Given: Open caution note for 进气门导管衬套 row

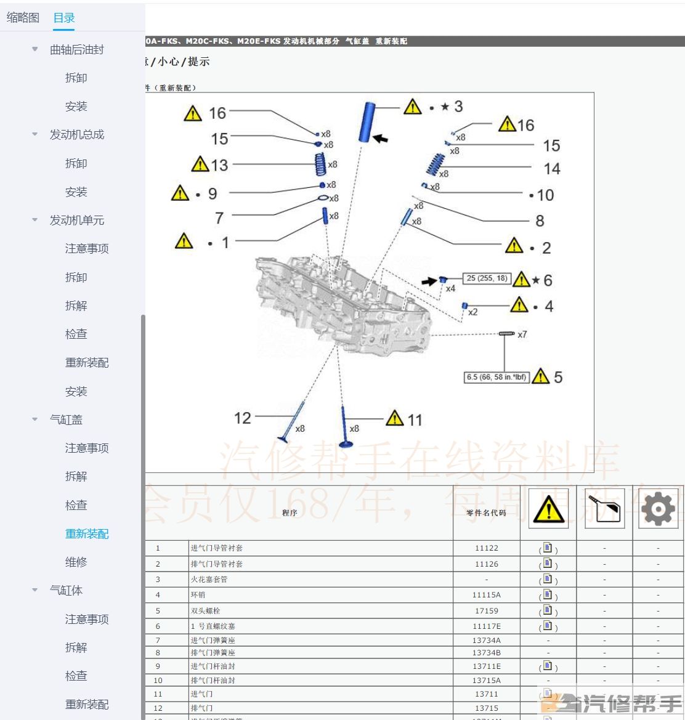Looking at the screenshot, I should point(547,548).
